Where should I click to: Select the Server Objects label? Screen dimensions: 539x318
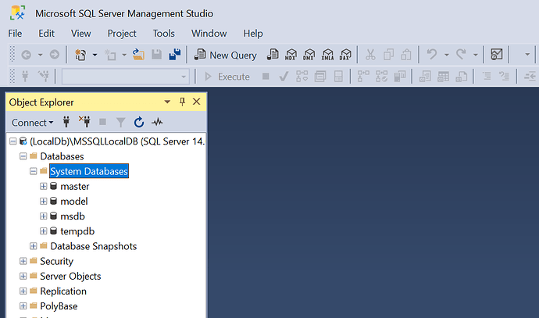(70, 277)
